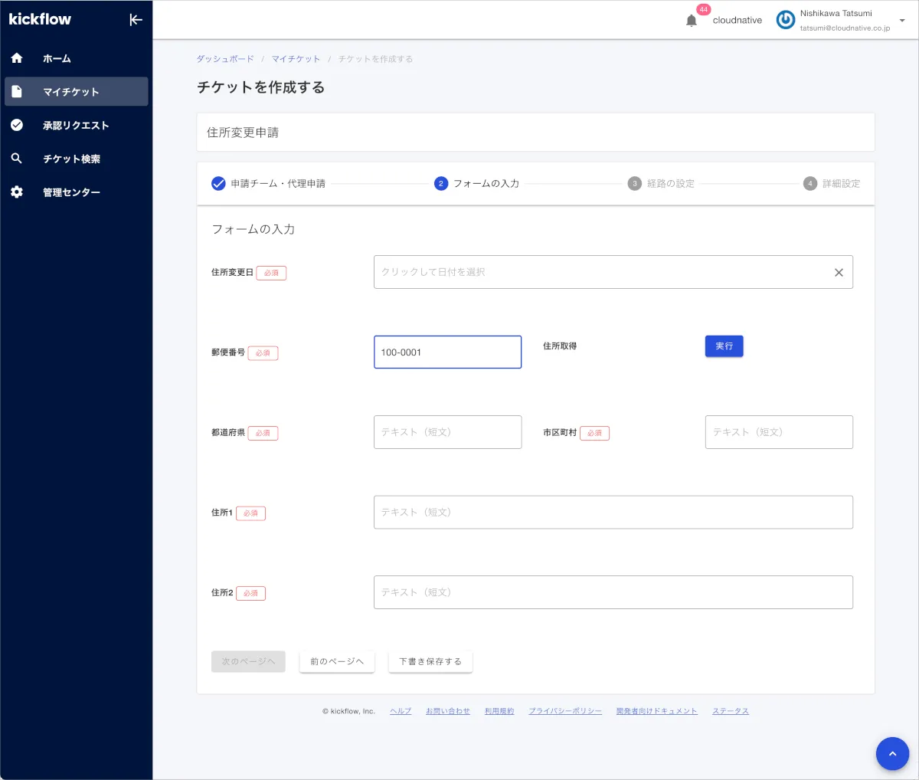This screenshot has width=919, height=780.
Task: Focus the 都道府県 text field
Action: pyautogui.click(x=447, y=432)
